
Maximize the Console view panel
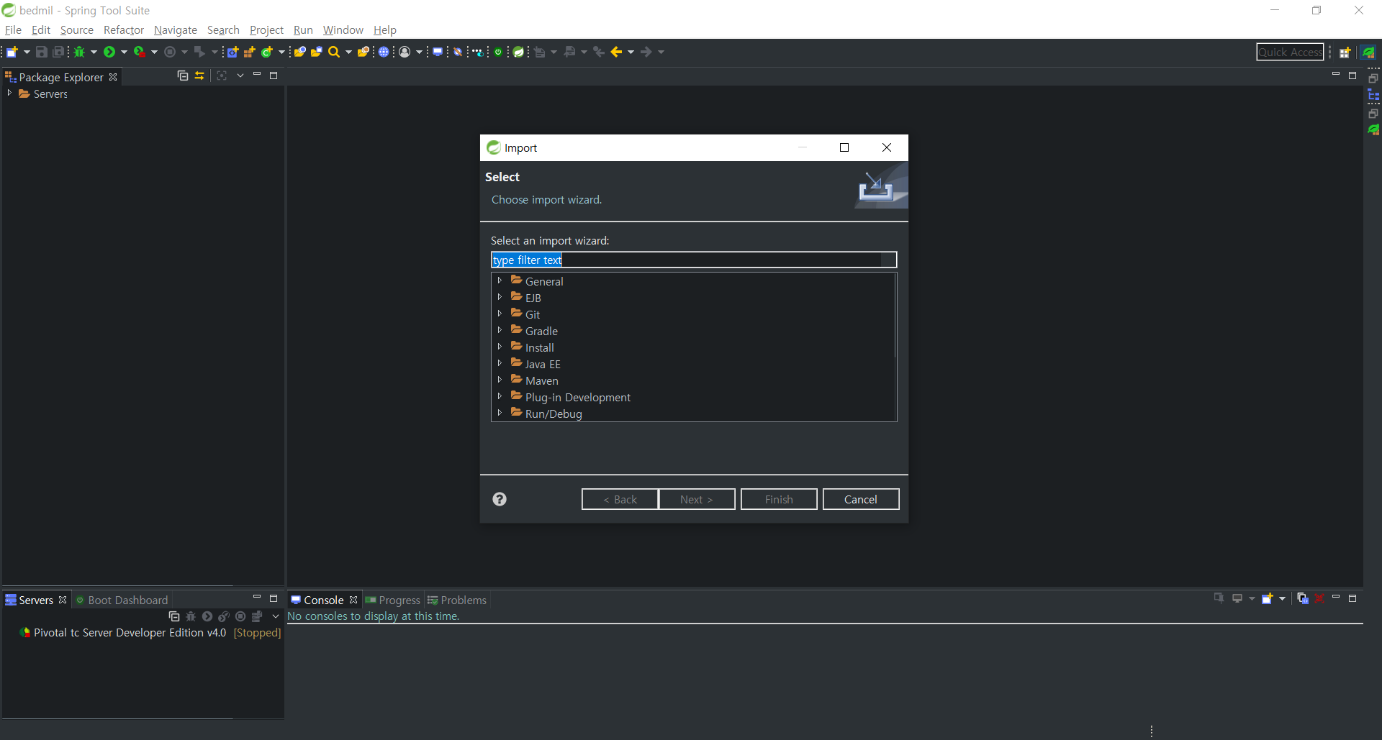click(1352, 598)
